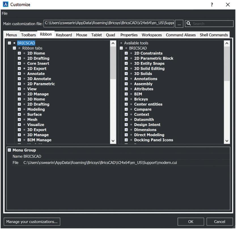Select the Datasmith tool group

(144, 119)
